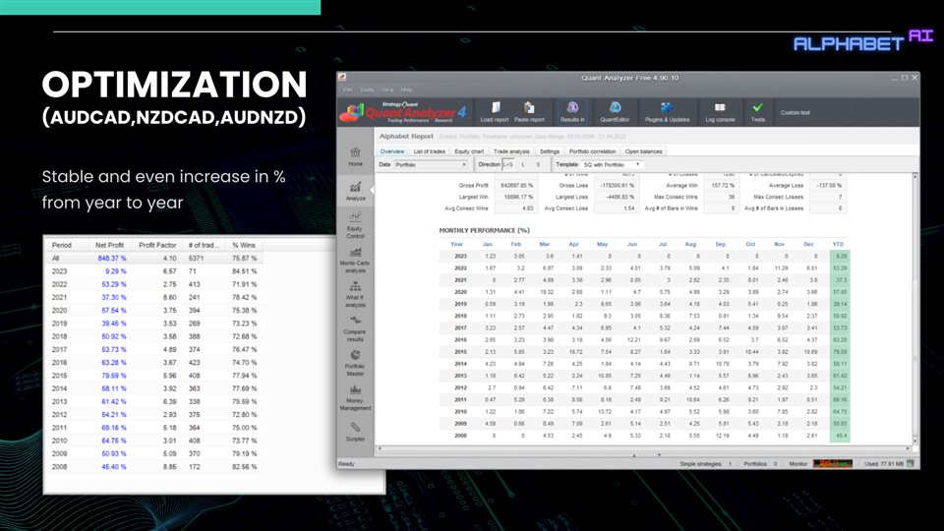Image resolution: width=944 pixels, height=531 pixels.
Task: Open Monte Carlo analysis in the sidebar
Action: click(x=355, y=260)
